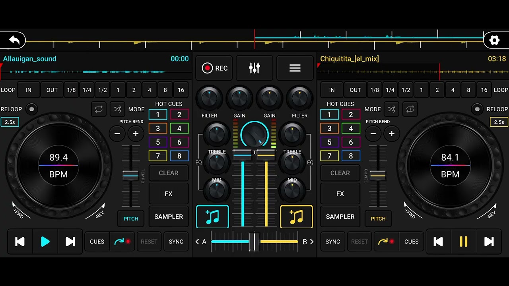
Task: Open deck A 2.5s reloop time selector
Action: pos(10,122)
